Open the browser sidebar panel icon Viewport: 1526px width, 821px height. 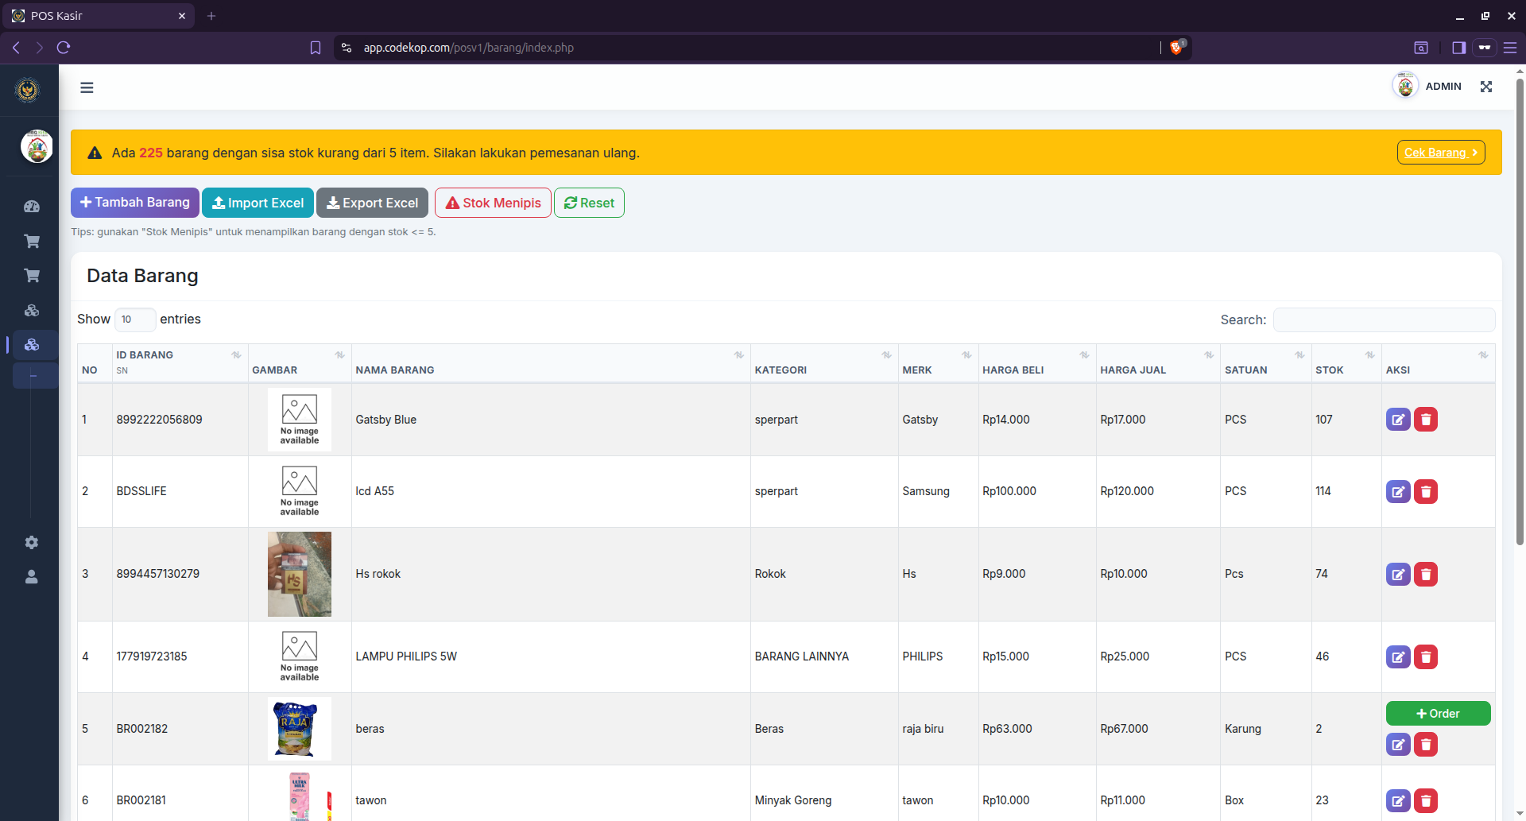(1458, 48)
